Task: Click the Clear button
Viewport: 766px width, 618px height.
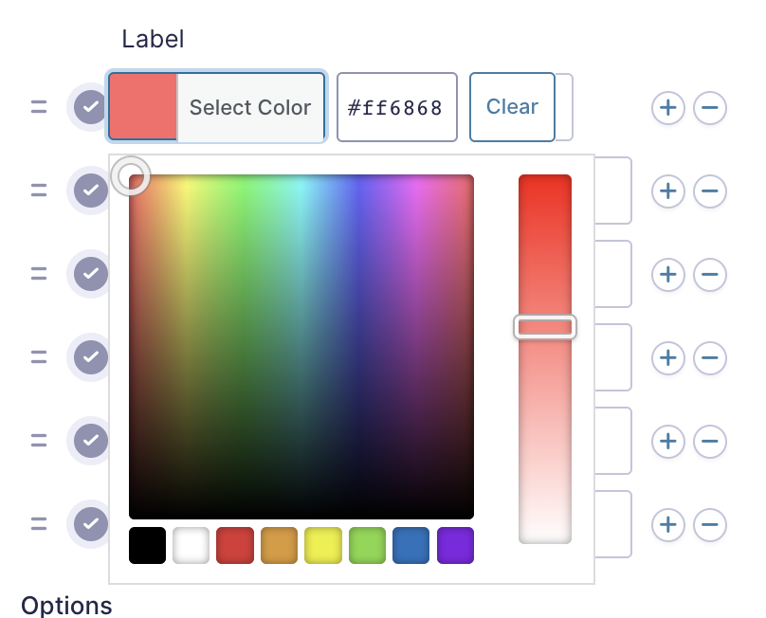Action: (512, 107)
